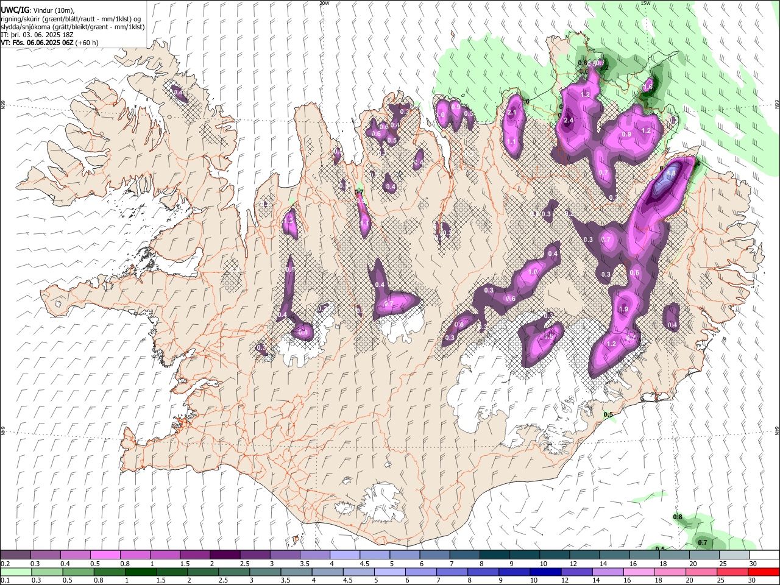
Task: Click the 'slydda/snjókoma' legend description line
Action: point(73,27)
